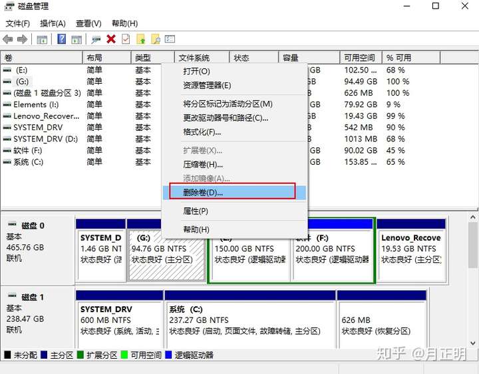
Task: Open the 文件(F) menu
Action: [x=18, y=23]
